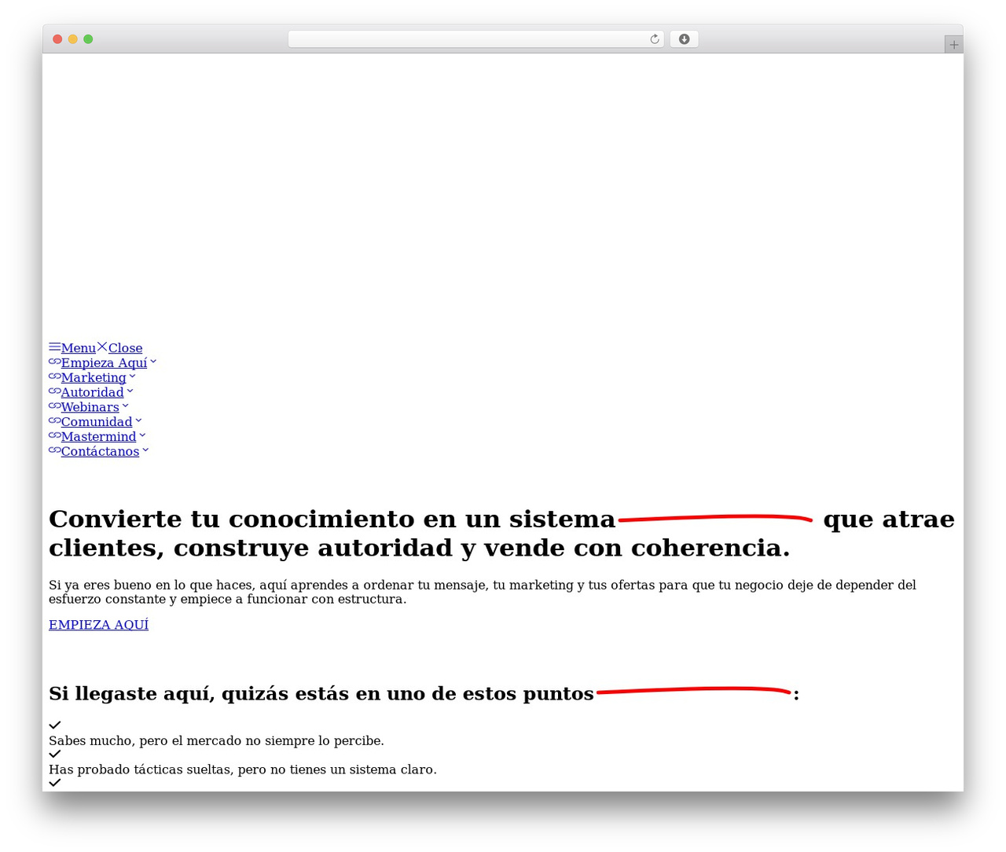This screenshot has height=852, width=1006.
Task: Click the link icon before Webinars
Action: [55, 406]
